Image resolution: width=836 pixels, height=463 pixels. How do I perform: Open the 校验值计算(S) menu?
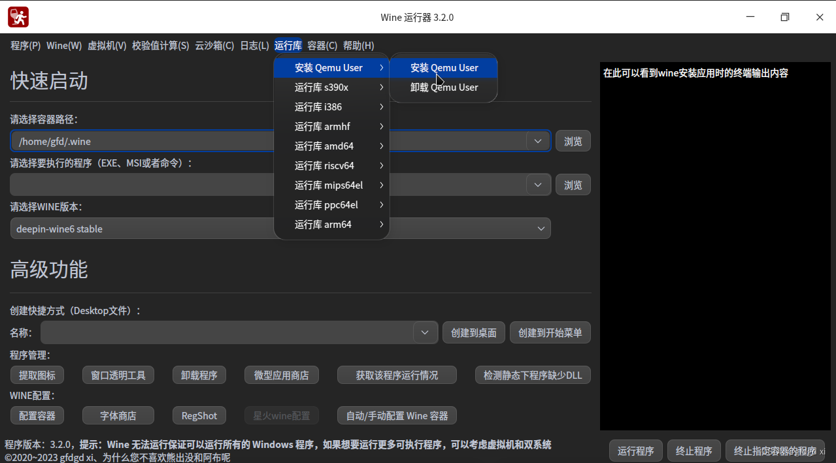click(160, 46)
